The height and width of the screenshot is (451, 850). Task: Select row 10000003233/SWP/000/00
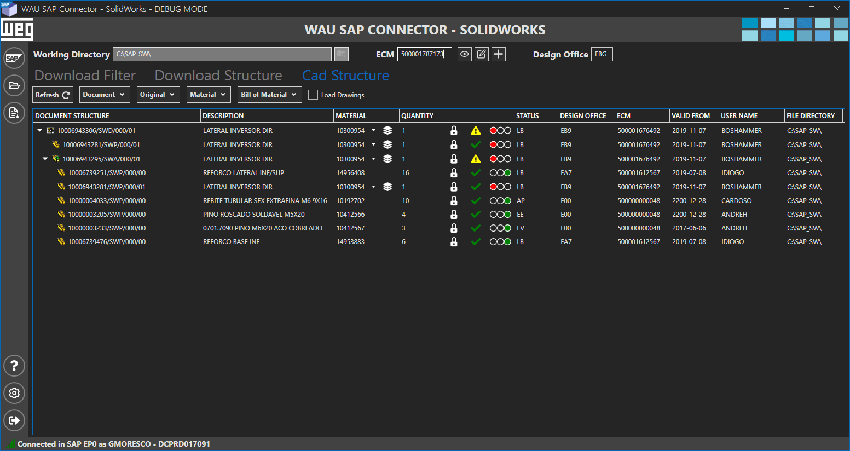pos(438,228)
